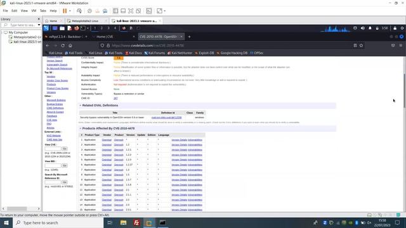The image size is (406, 228).
Task: Launch Firefox from the Kali panel
Action: 76,28
